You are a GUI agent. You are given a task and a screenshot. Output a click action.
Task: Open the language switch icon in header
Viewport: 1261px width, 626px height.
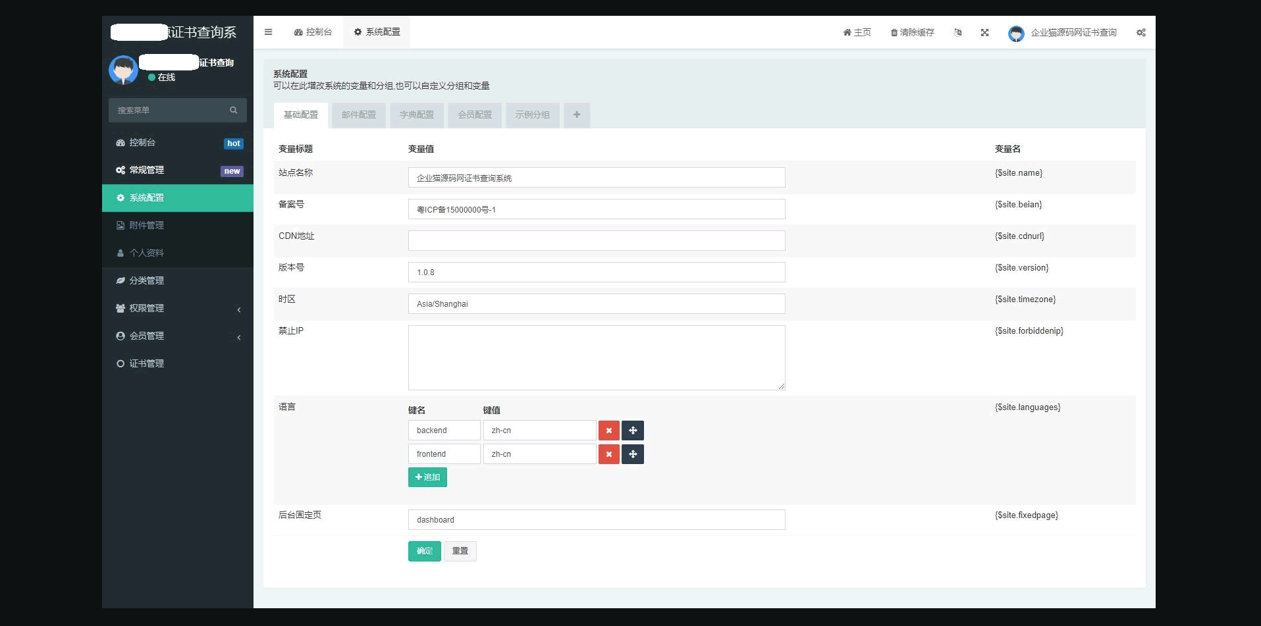coord(957,32)
